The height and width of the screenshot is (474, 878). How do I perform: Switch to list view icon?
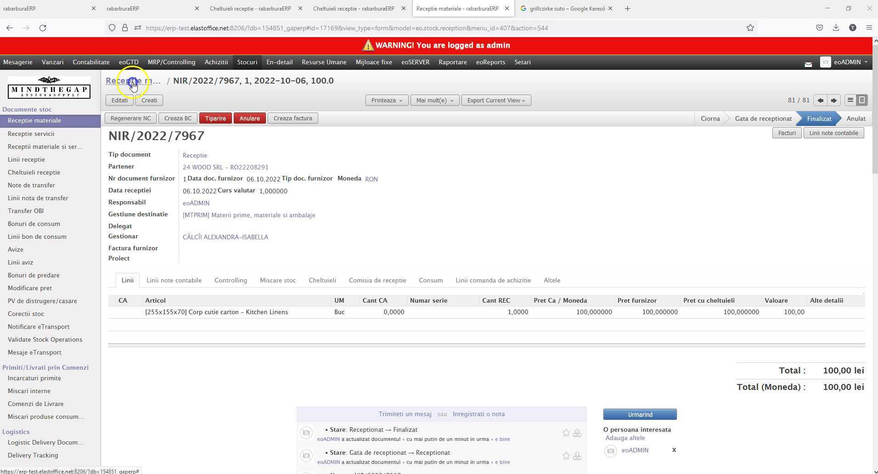[850, 100]
